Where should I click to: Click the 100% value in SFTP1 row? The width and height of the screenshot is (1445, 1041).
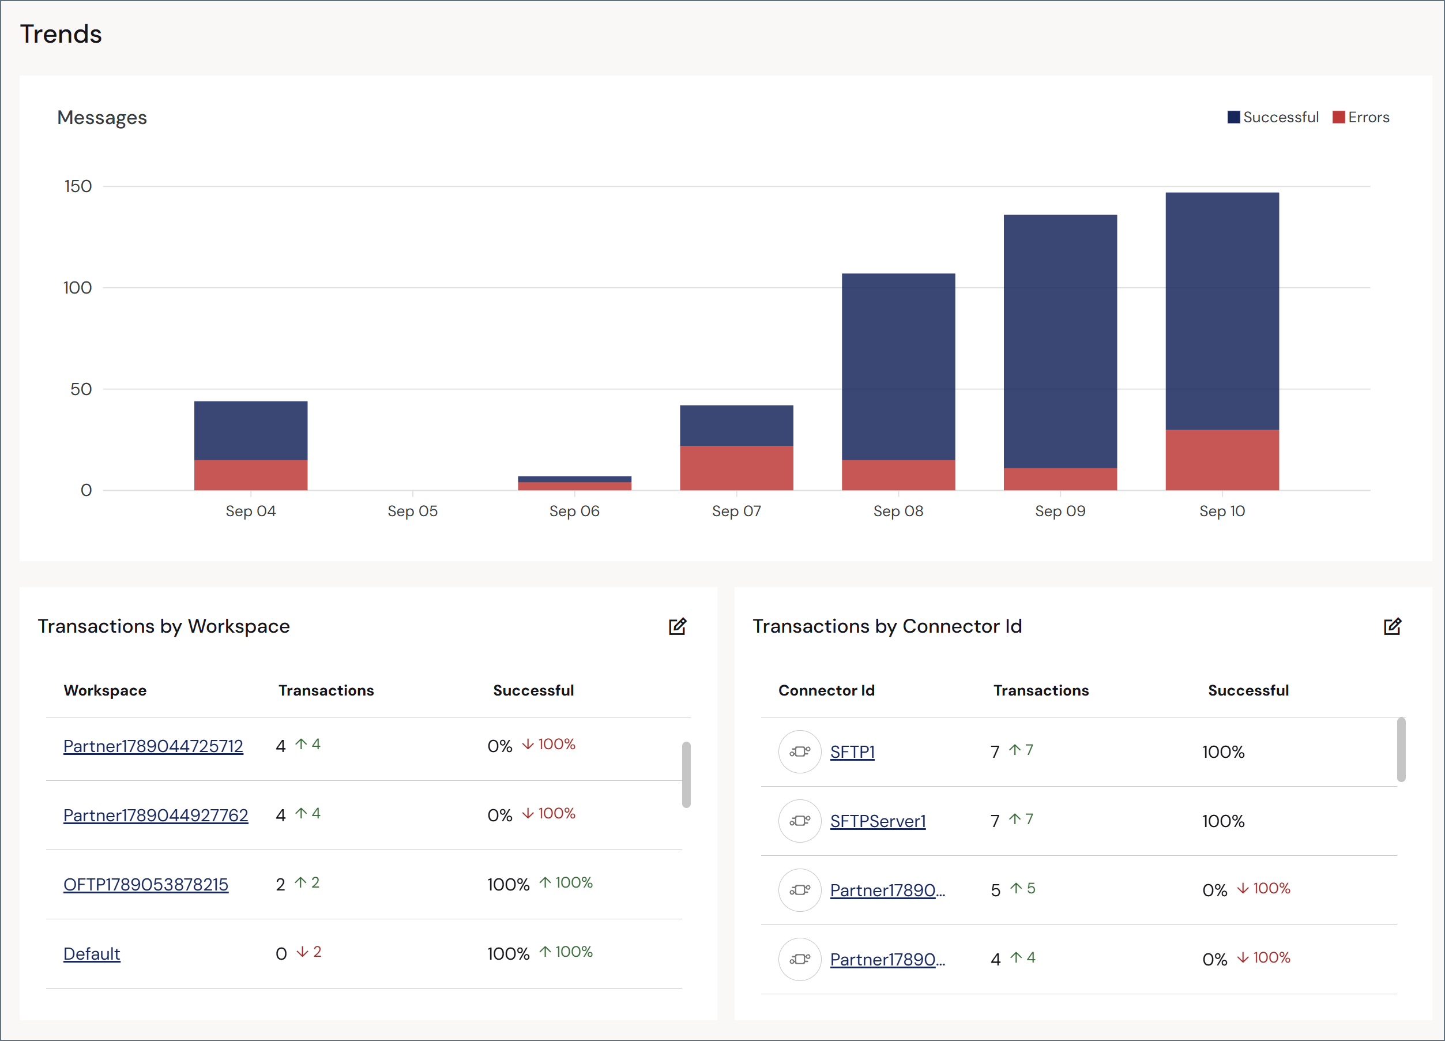click(1223, 751)
